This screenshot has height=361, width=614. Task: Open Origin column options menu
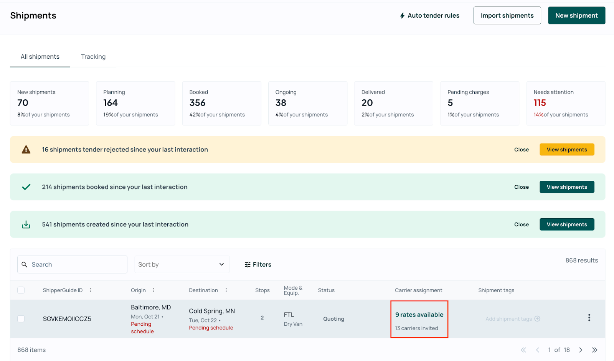click(154, 290)
